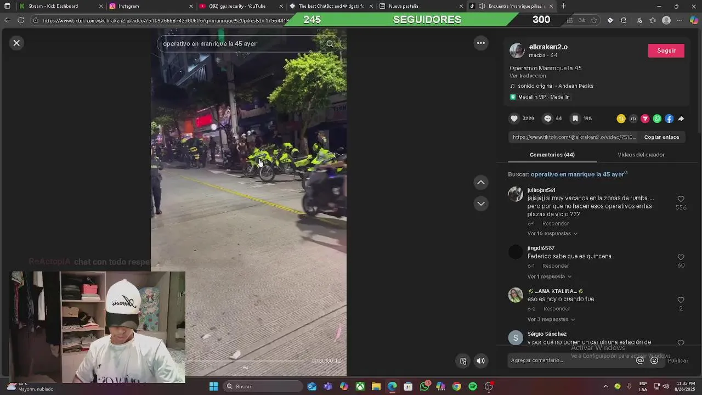702x395 pixels.
Task: Open elkraken2.o username link
Action: 548,47
